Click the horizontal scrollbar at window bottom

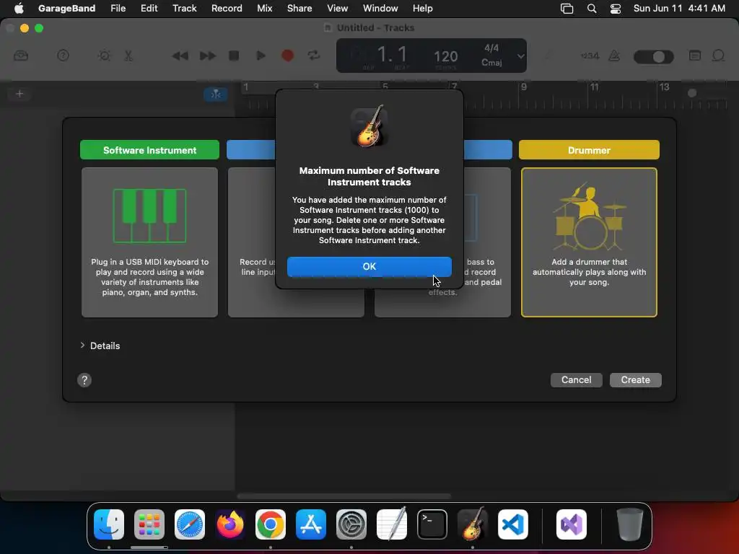pos(344,496)
